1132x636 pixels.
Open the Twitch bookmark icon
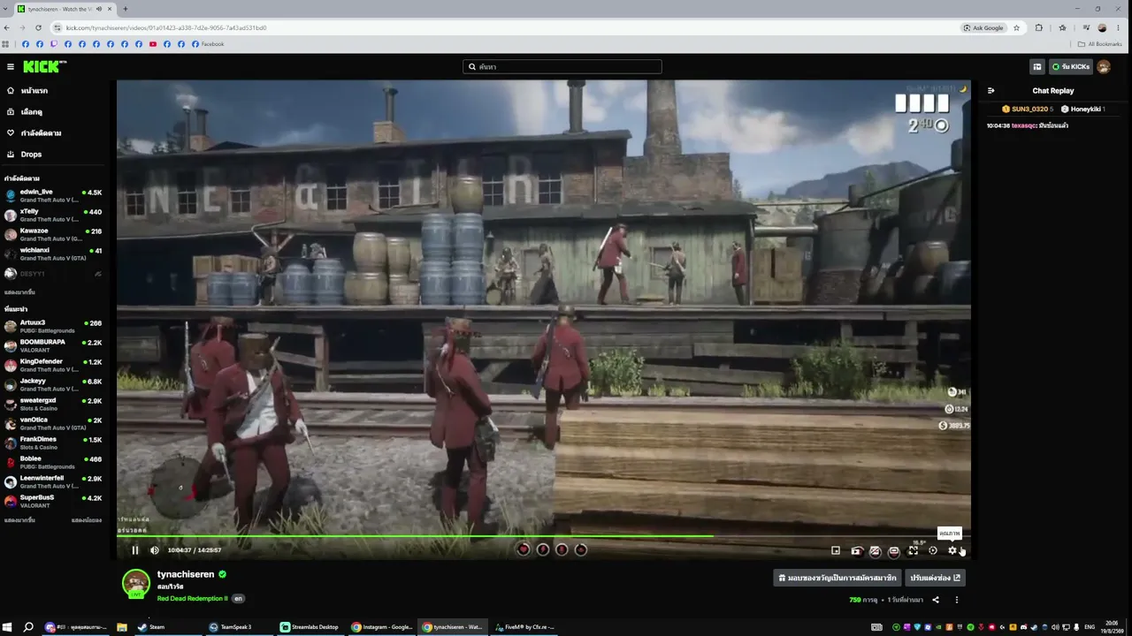54,44
